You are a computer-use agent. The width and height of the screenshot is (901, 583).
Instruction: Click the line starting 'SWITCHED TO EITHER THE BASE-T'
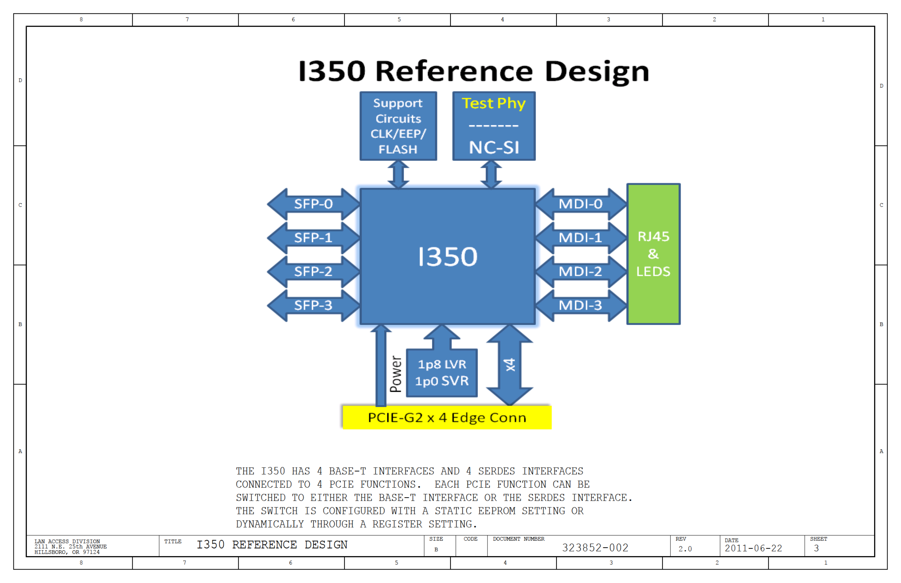point(434,498)
